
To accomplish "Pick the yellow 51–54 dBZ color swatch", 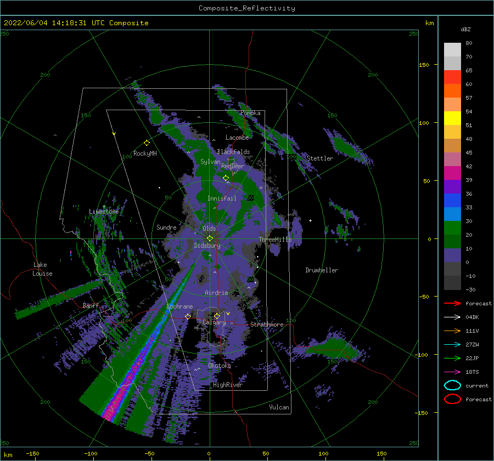I will (x=452, y=118).
